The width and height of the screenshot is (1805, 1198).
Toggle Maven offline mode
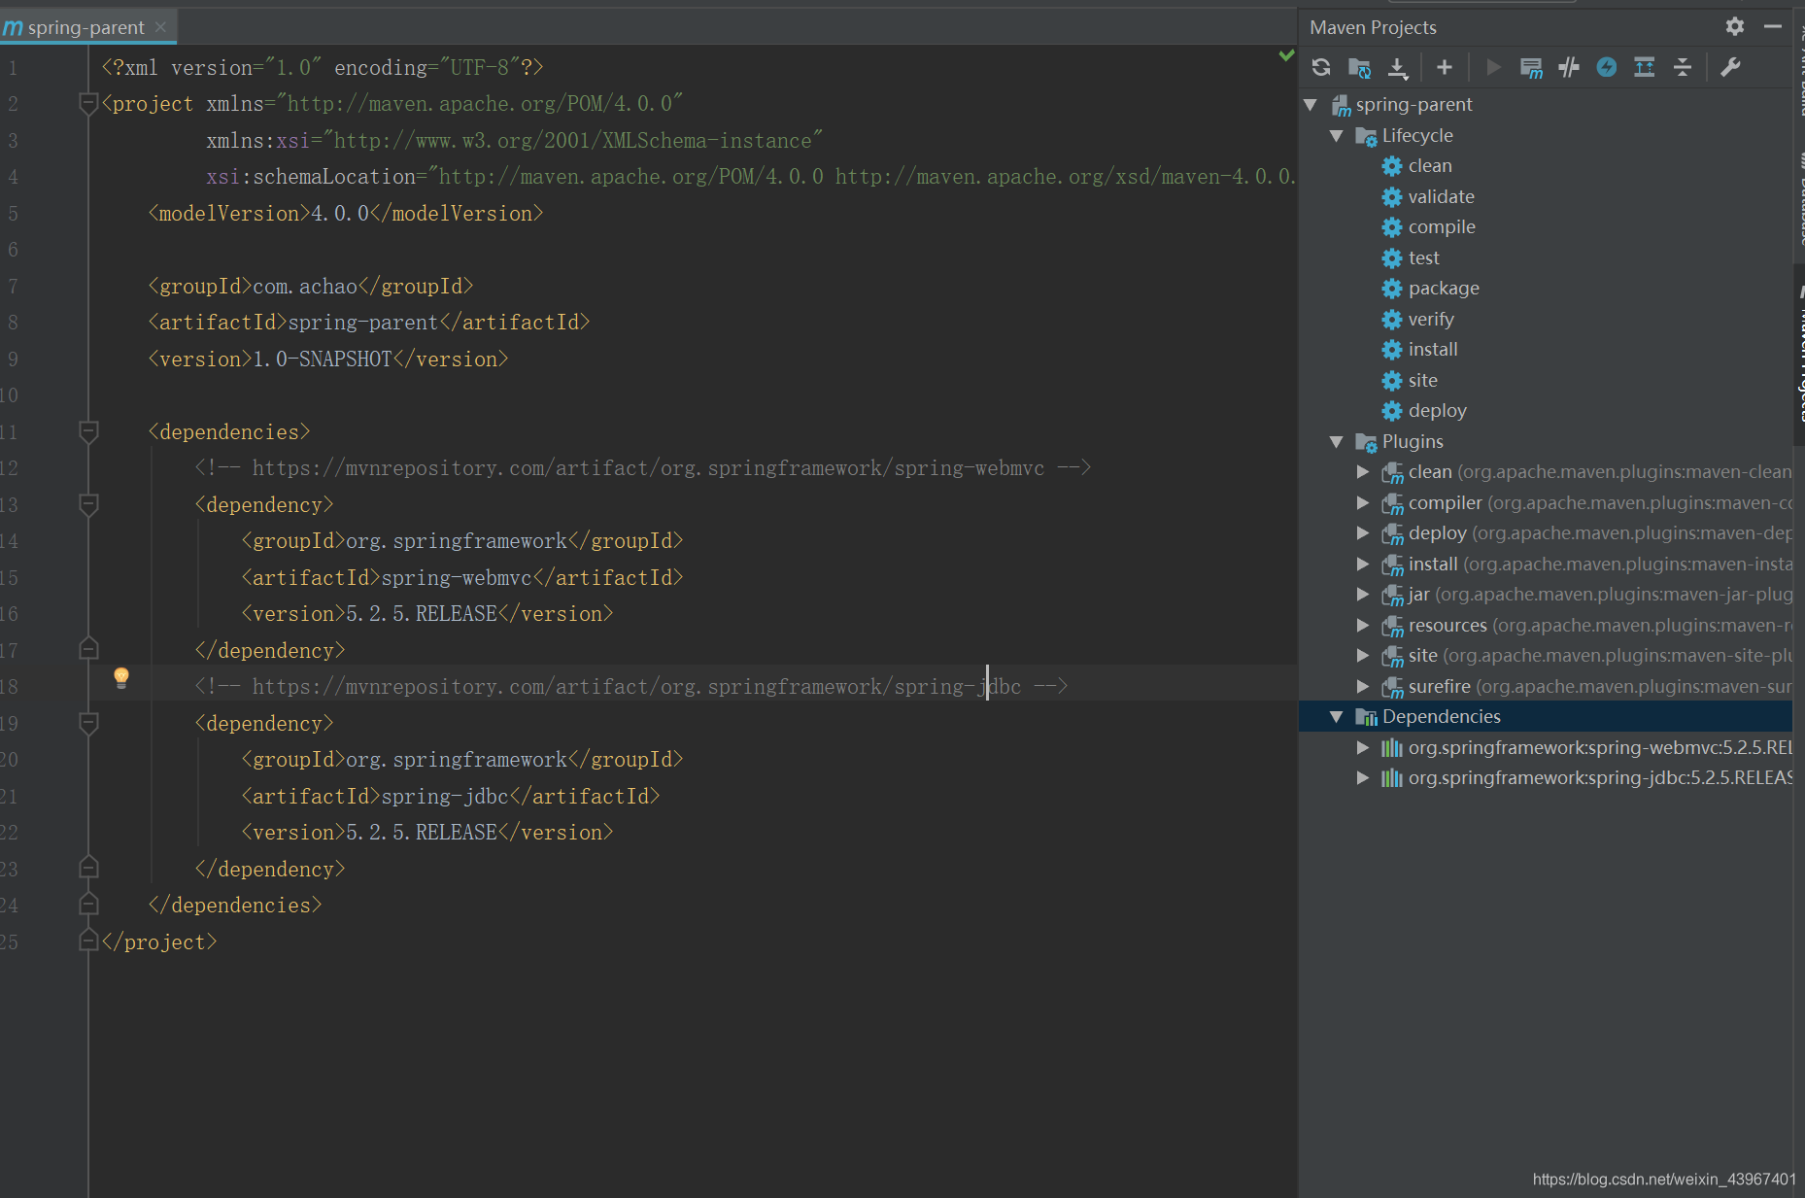tap(1569, 67)
